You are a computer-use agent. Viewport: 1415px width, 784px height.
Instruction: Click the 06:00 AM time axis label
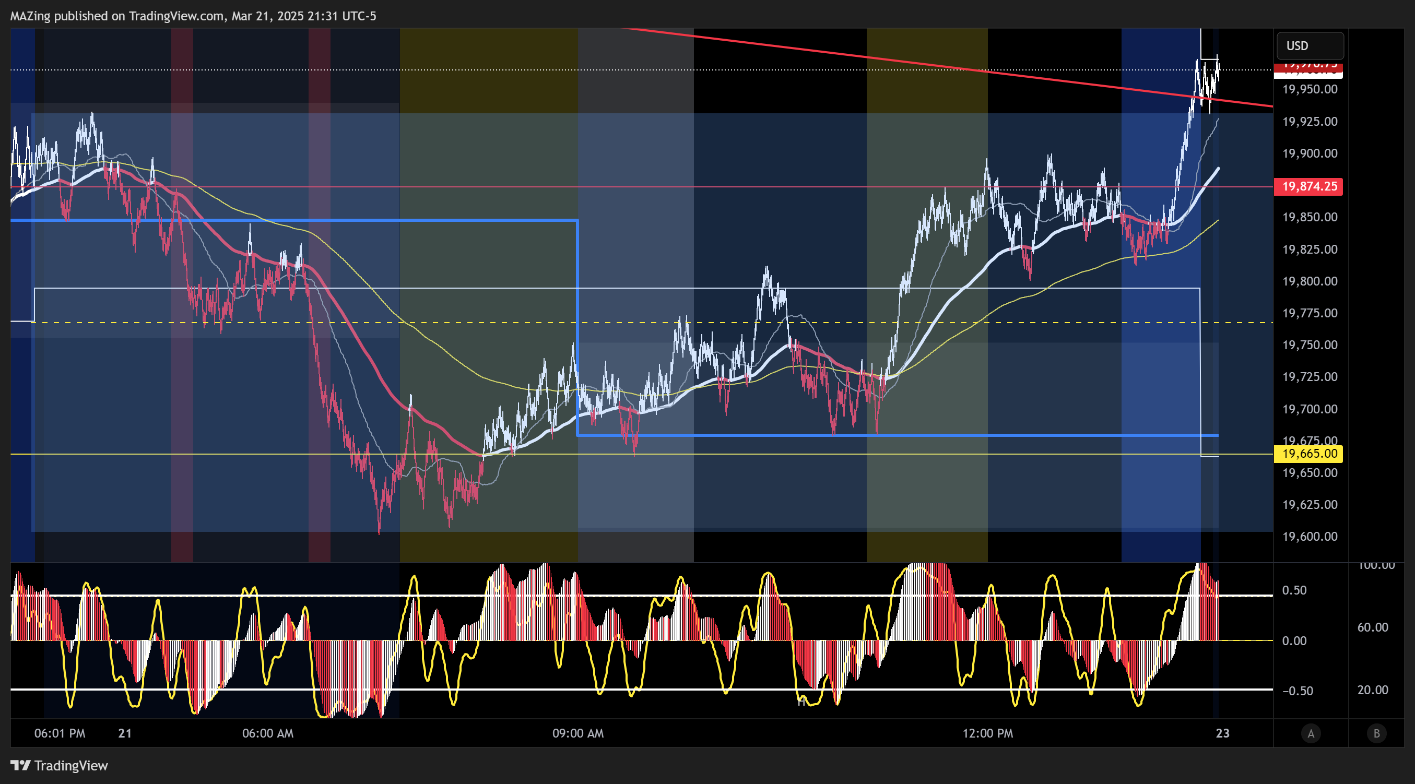click(x=268, y=733)
